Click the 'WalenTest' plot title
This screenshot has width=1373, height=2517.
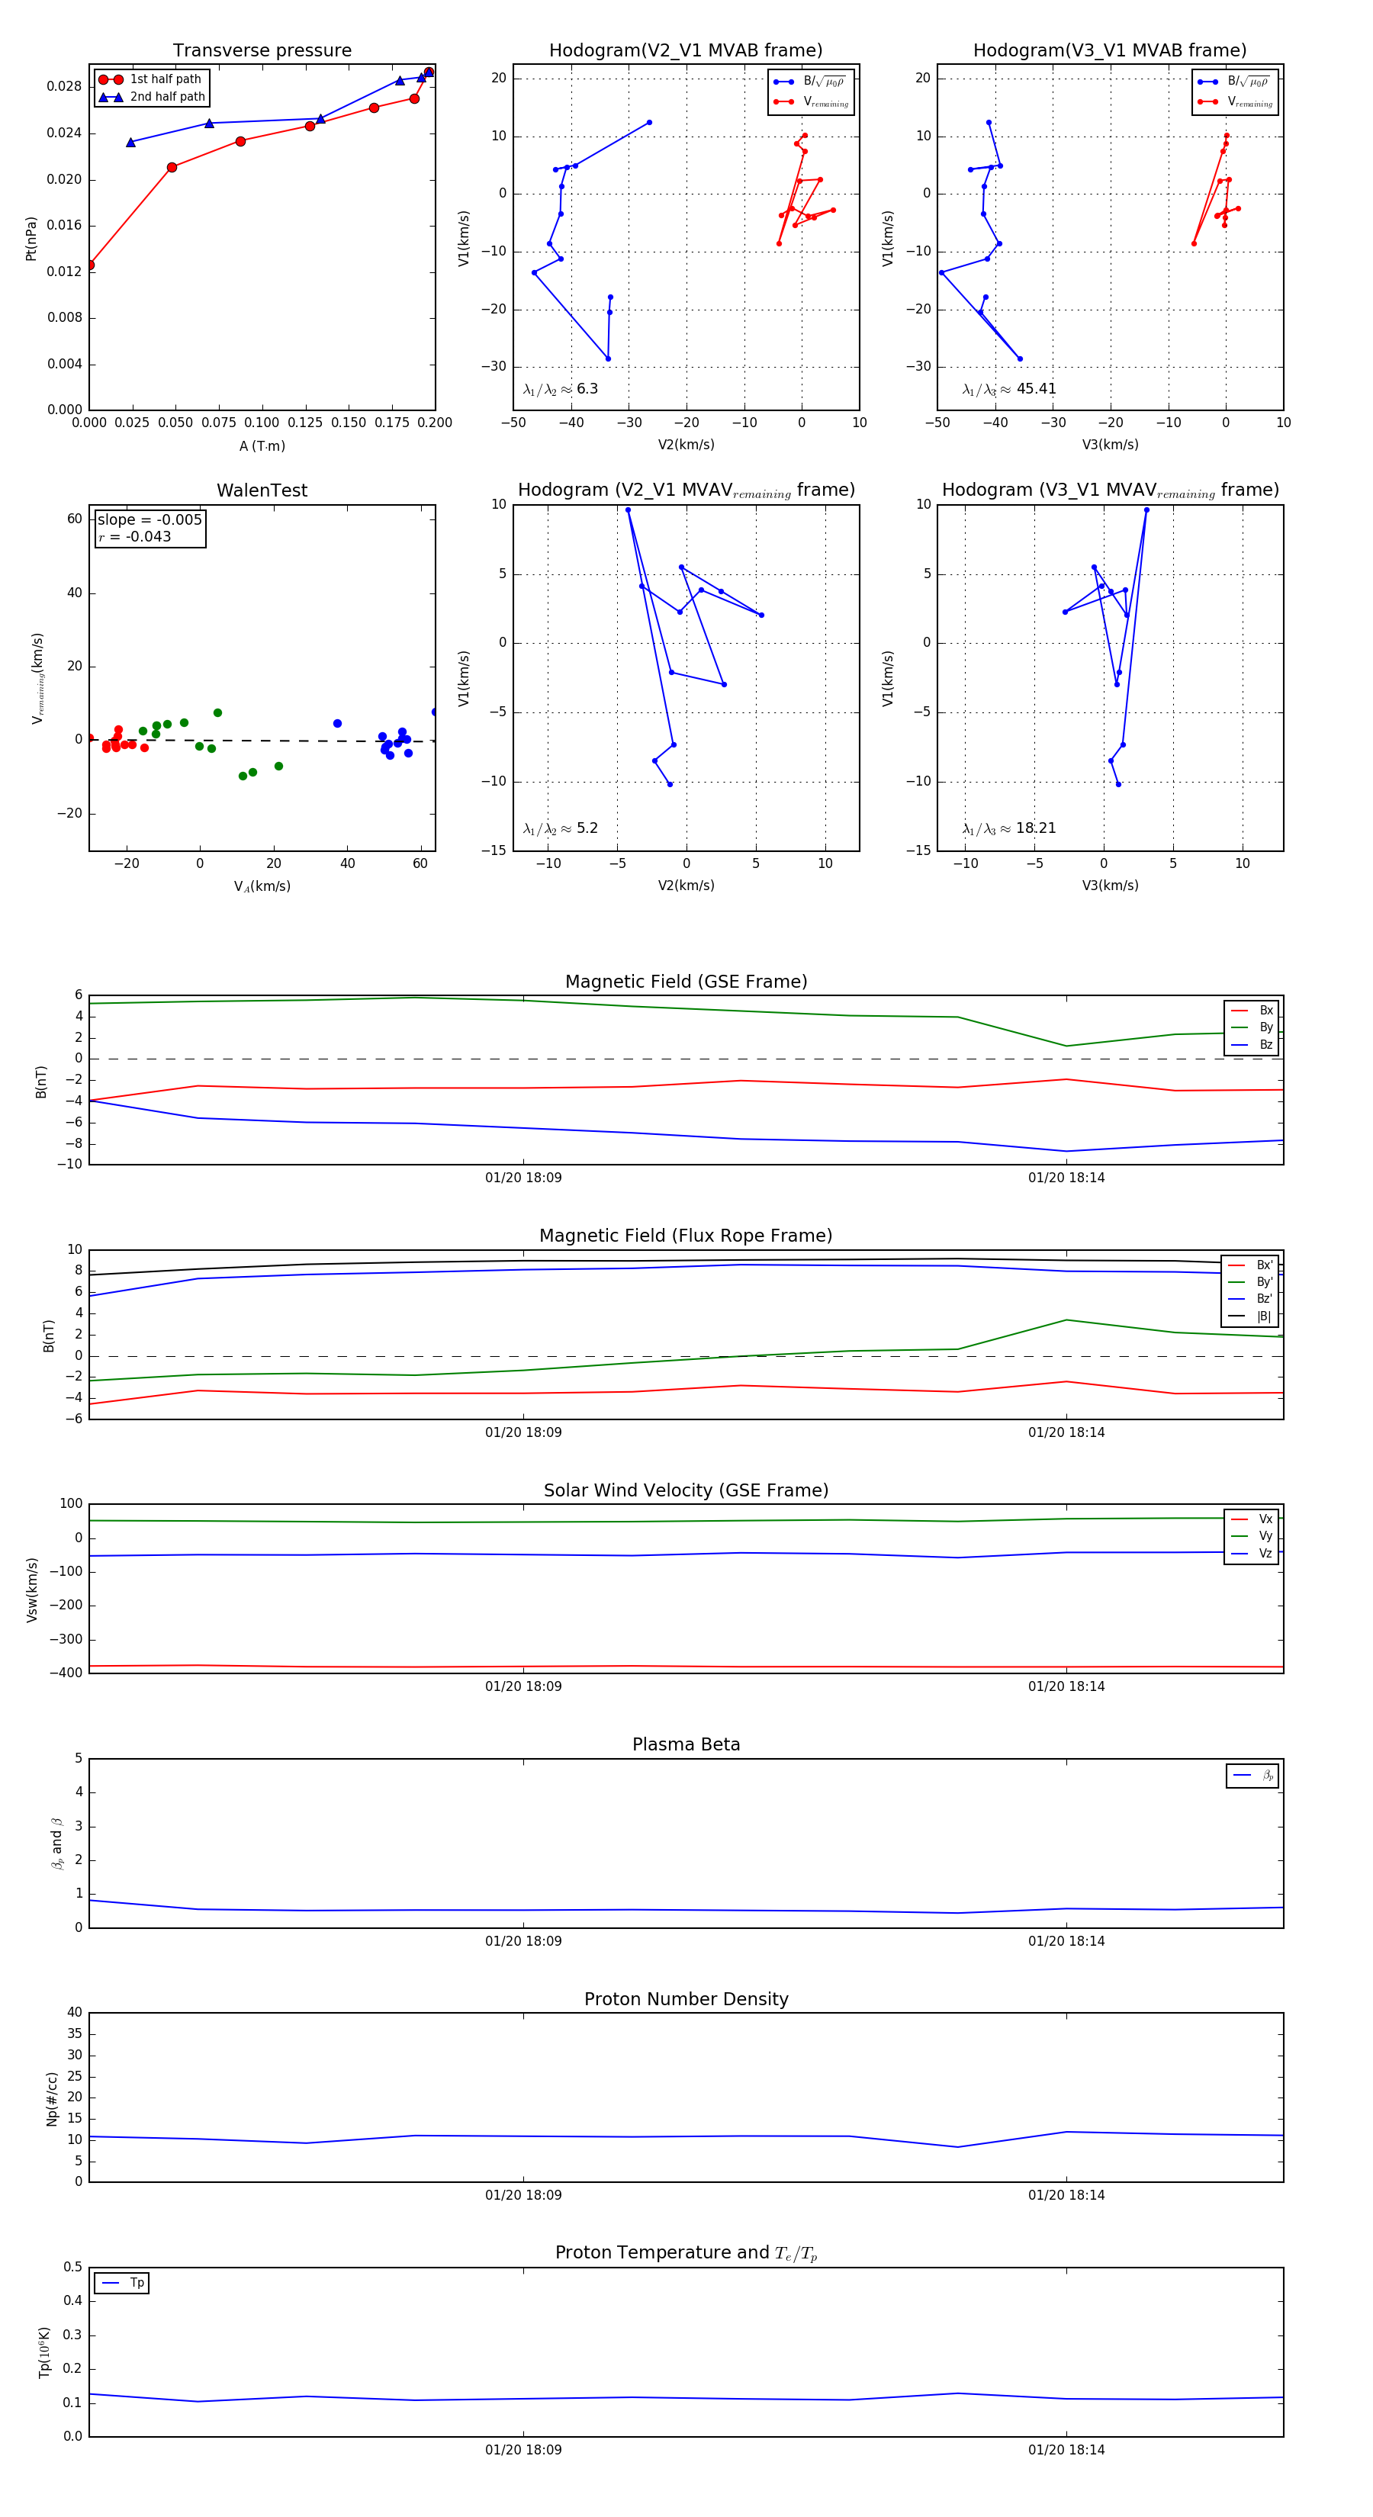[262, 490]
